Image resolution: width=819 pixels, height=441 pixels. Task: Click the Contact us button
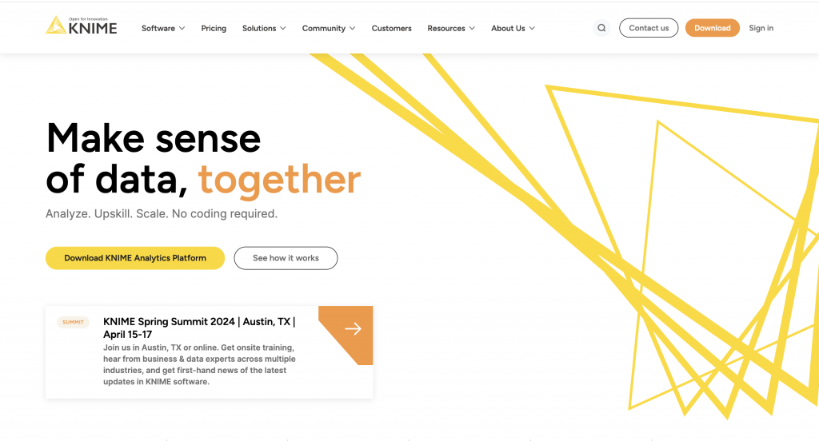pyautogui.click(x=649, y=28)
